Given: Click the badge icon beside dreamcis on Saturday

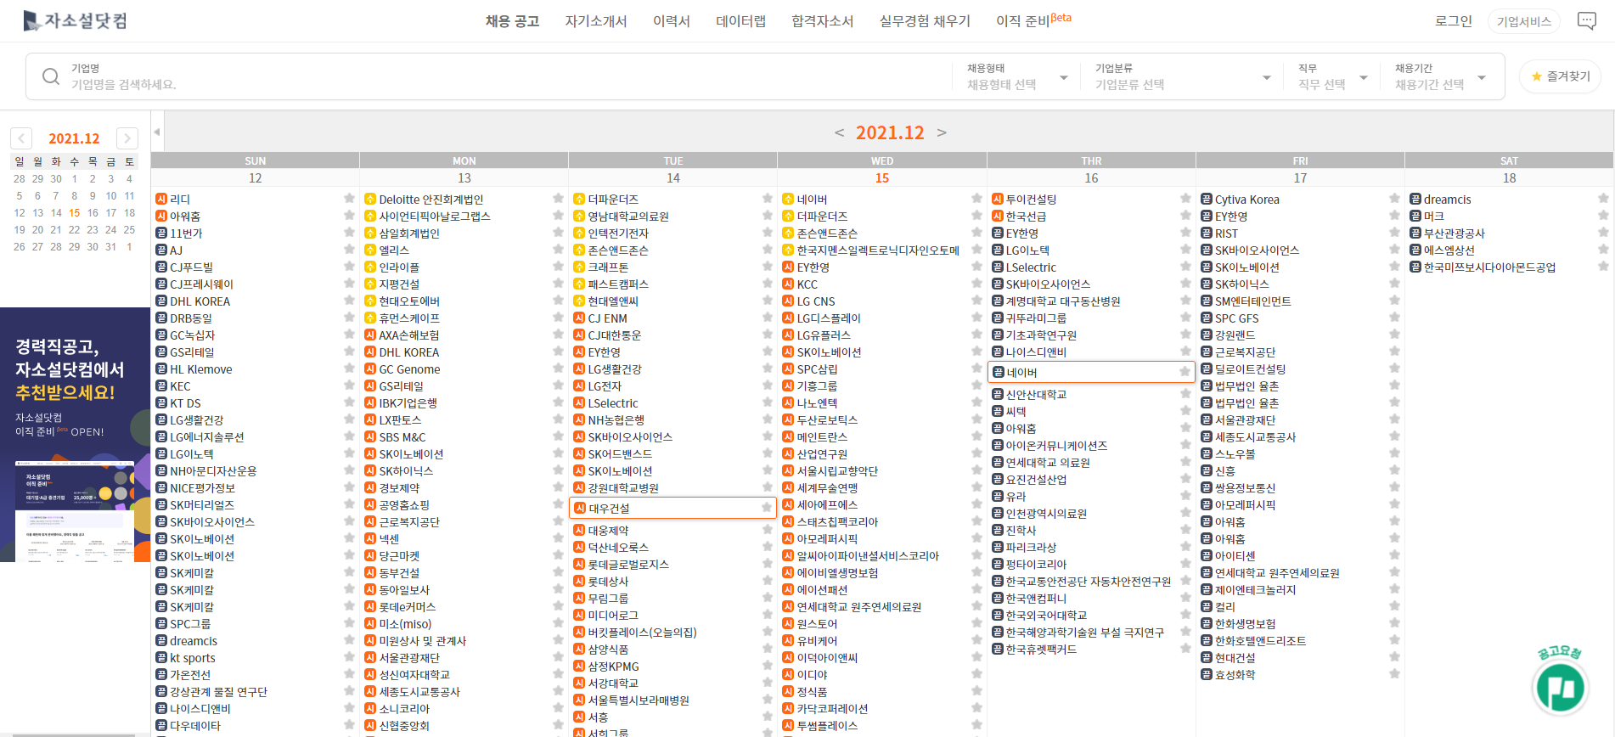Looking at the screenshot, I should click(x=1415, y=199).
